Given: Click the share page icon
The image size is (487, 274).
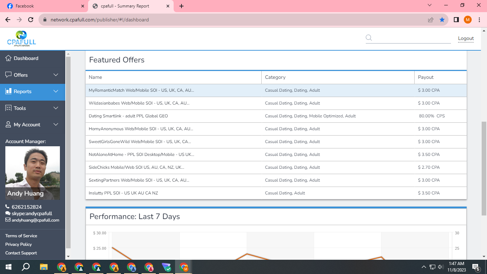Looking at the screenshot, I should pos(431,20).
